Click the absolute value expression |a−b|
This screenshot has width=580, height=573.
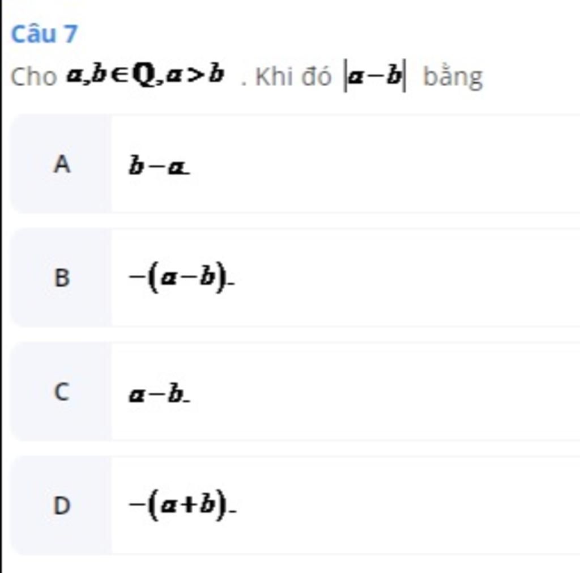[x=376, y=75]
